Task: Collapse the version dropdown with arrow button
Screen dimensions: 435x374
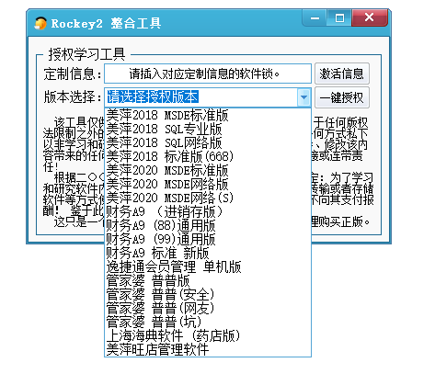Action: click(303, 97)
